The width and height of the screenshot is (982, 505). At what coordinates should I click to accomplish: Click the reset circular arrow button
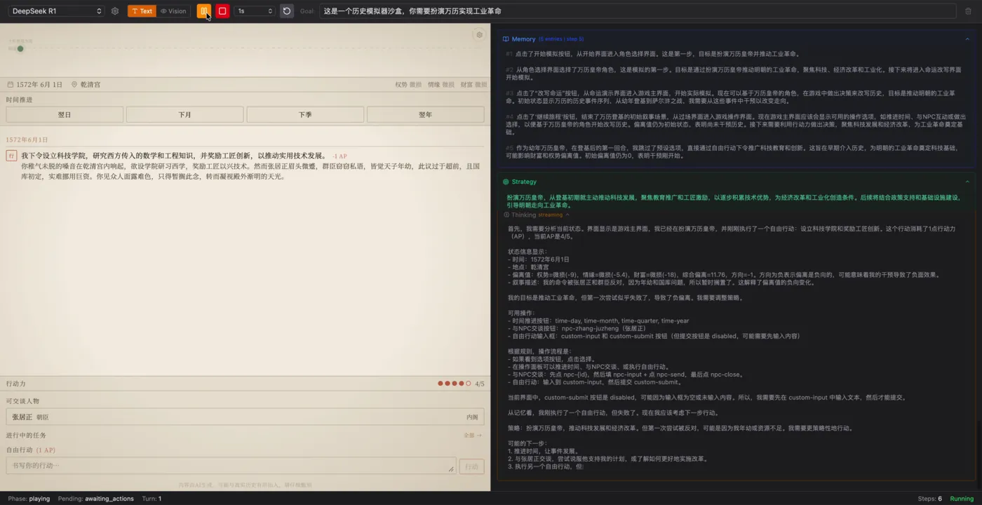coord(287,11)
